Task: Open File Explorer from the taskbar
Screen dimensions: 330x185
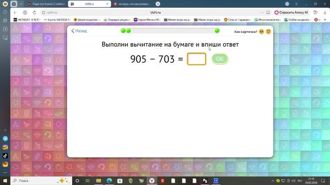Action: (x=98, y=180)
